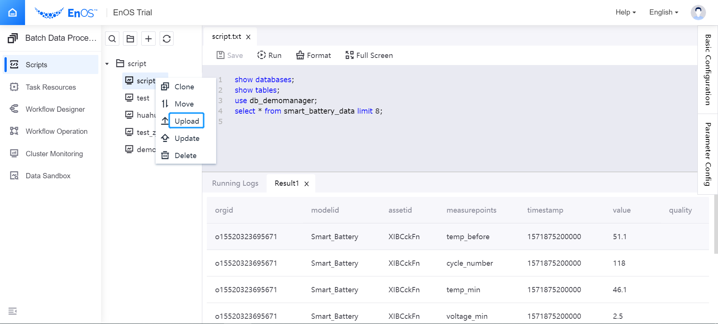
Task: Click the Delete trash icon
Action: point(165,155)
